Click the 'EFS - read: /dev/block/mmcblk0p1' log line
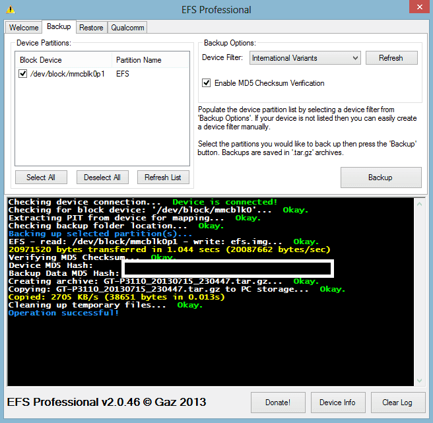The height and width of the screenshot is (423, 433). click(x=164, y=242)
